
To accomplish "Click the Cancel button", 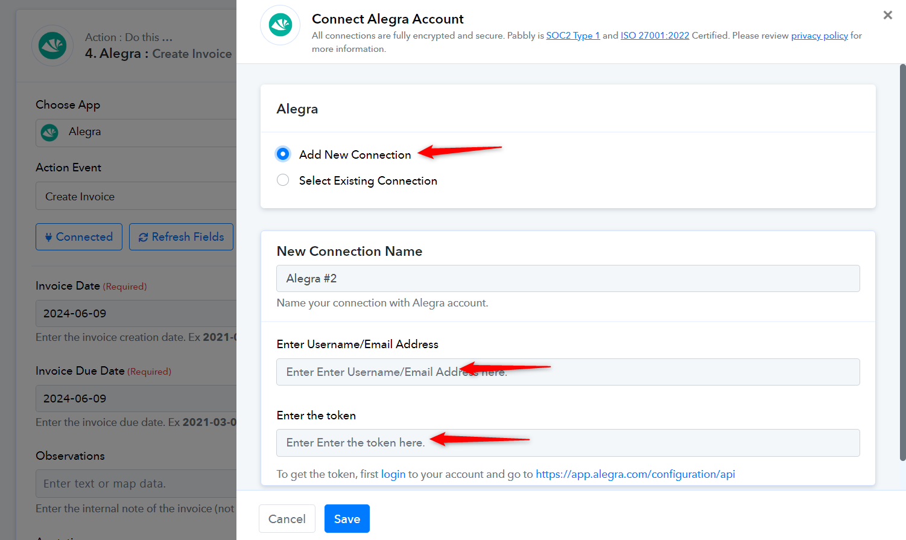I will tap(287, 519).
